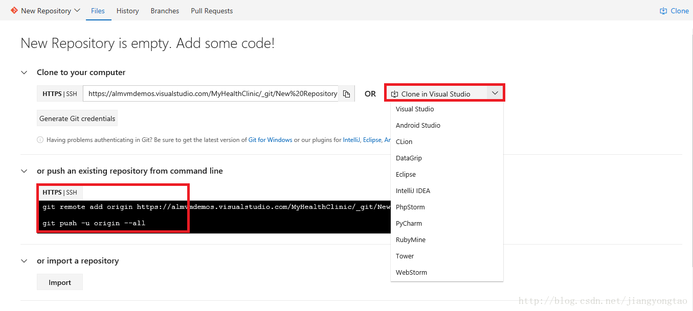
Task: Open the Git for Windows link
Action: [x=271, y=140]
